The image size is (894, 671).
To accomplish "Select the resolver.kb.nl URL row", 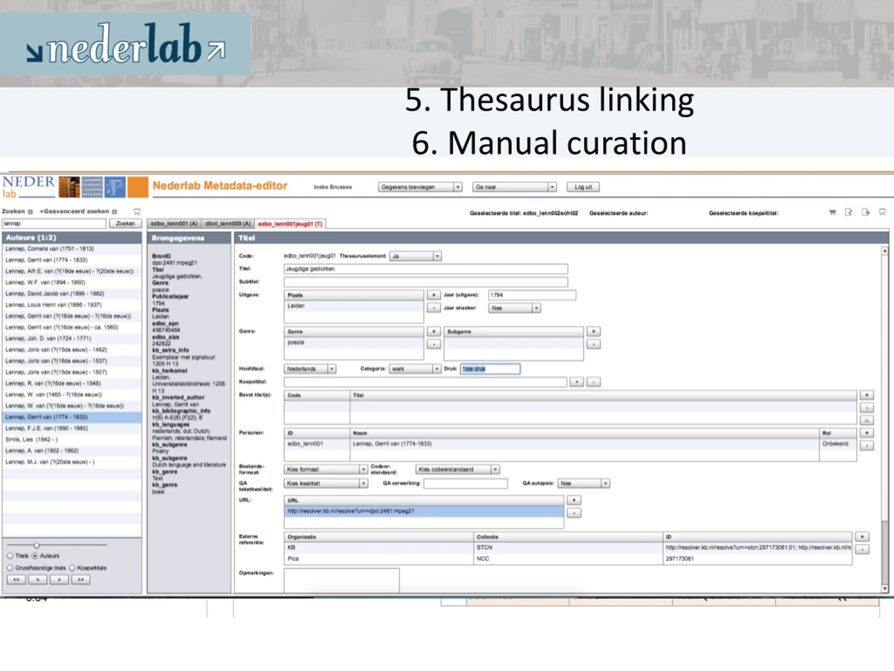I will click(424, 511).
